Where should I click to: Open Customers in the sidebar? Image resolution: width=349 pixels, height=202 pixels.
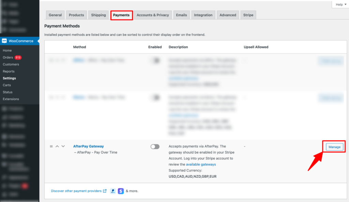[11, 64]
